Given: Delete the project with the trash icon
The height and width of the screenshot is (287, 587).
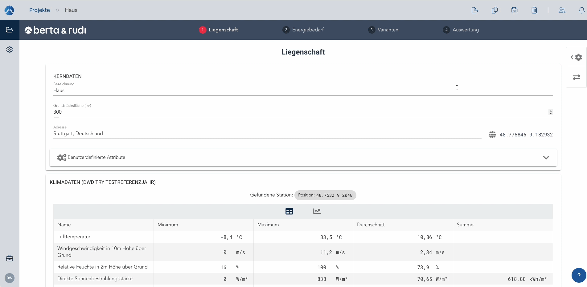Looking at the screenshot, I should click(534, 10).
